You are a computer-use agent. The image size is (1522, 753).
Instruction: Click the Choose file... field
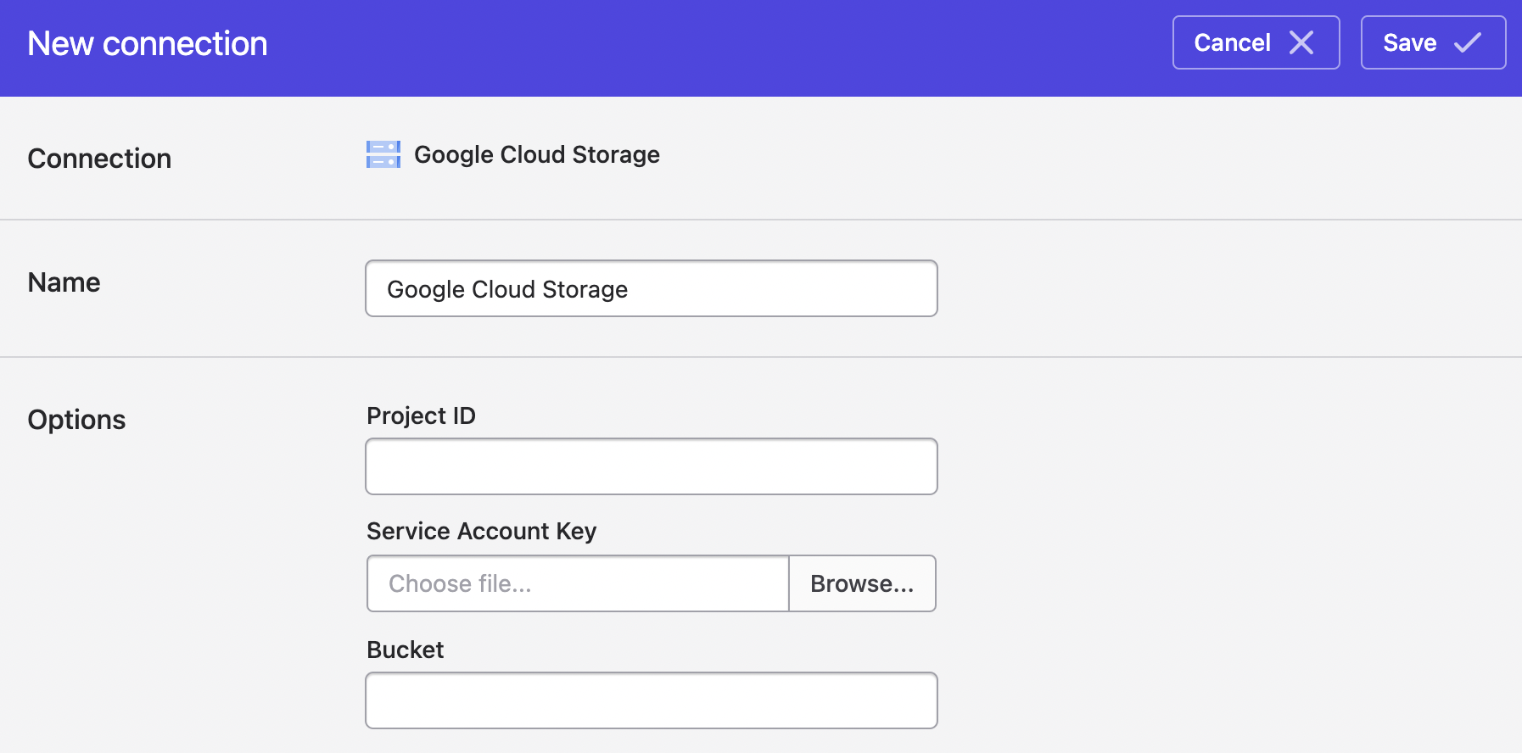point(578,583)
